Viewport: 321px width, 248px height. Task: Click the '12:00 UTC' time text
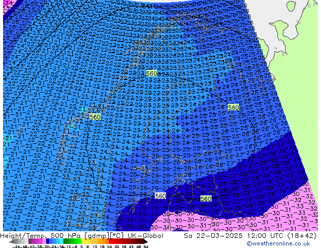266,236
